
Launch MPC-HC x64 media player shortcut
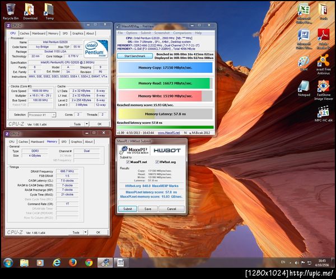coord(323,114)
